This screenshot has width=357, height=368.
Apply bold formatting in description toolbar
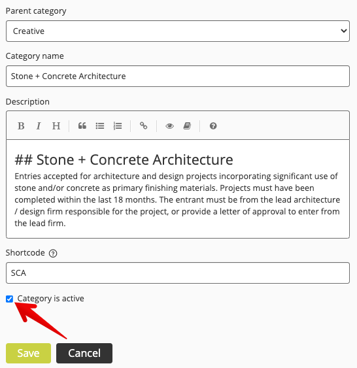(x=21, y=126)
